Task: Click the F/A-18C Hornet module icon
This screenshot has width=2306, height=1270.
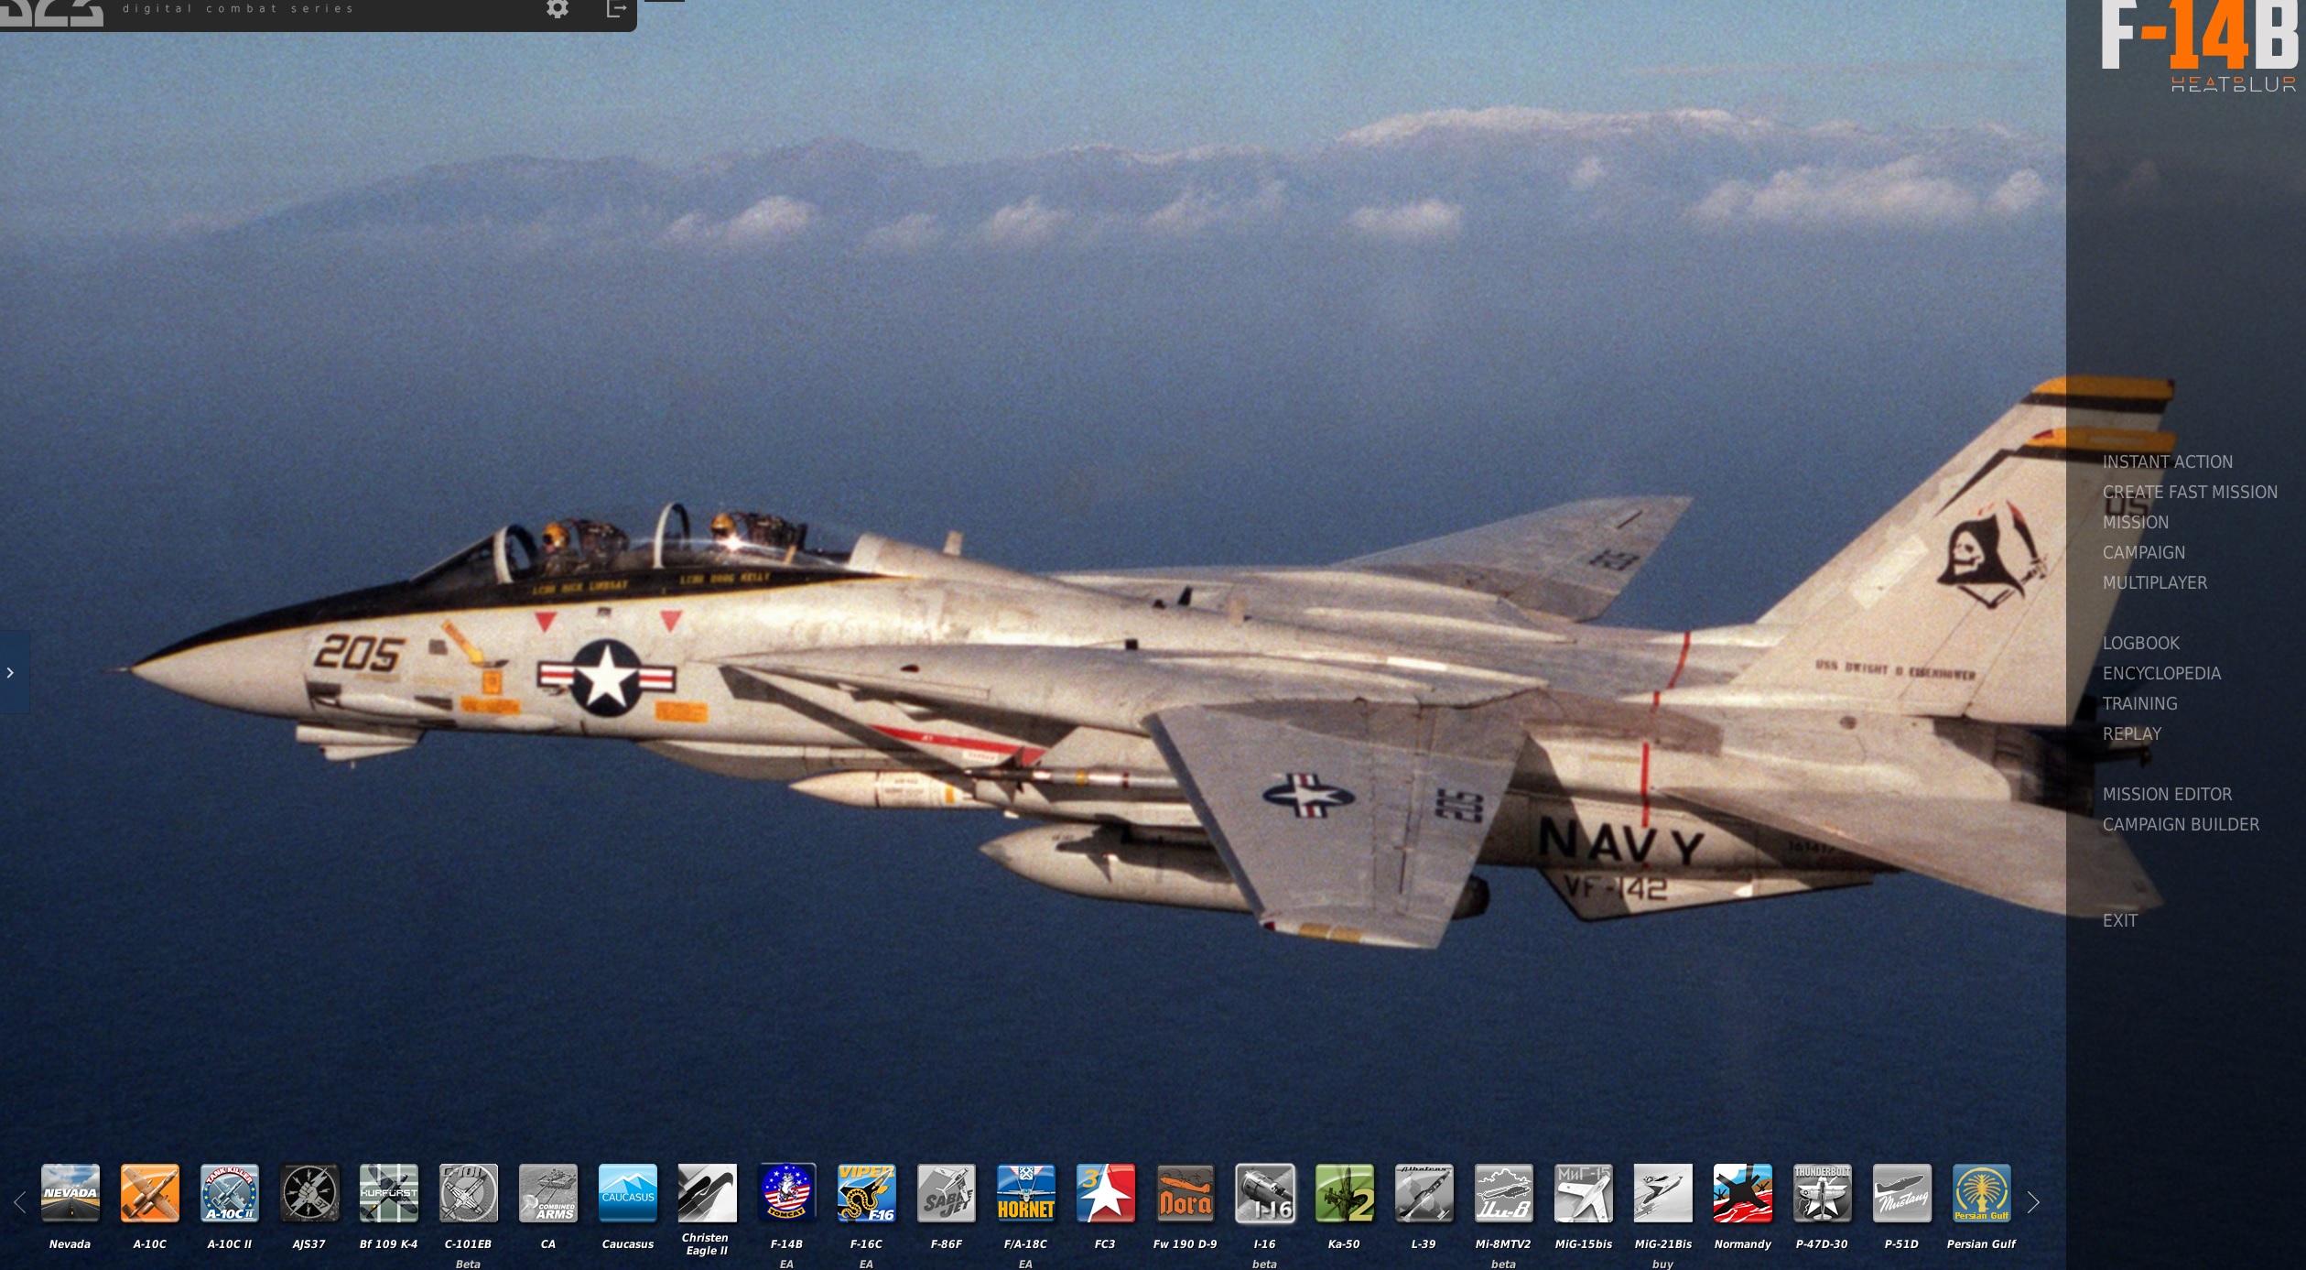Action: (1025, 1192)
